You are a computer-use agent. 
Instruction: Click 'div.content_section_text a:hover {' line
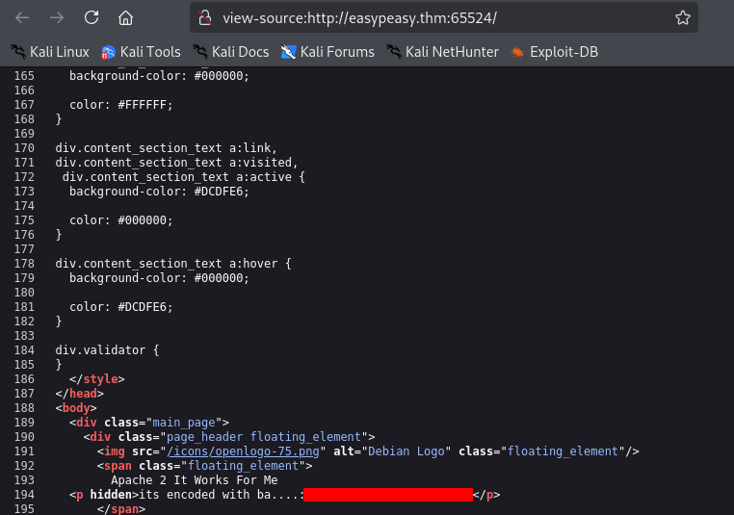[173, 264]
